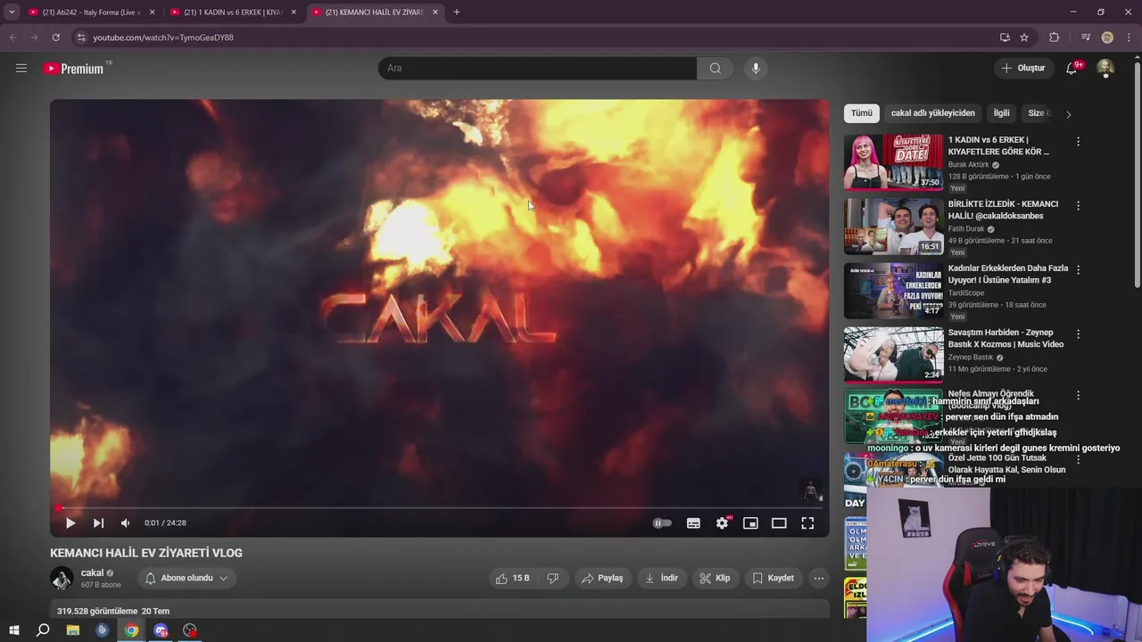Go back in browser history
1142x642 pixels.
[13, 37]
